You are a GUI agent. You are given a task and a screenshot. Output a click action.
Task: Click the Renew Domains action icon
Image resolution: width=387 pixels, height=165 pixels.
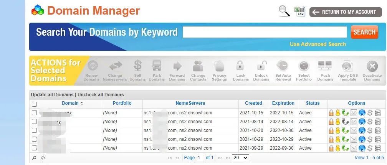tap(91, 66)
